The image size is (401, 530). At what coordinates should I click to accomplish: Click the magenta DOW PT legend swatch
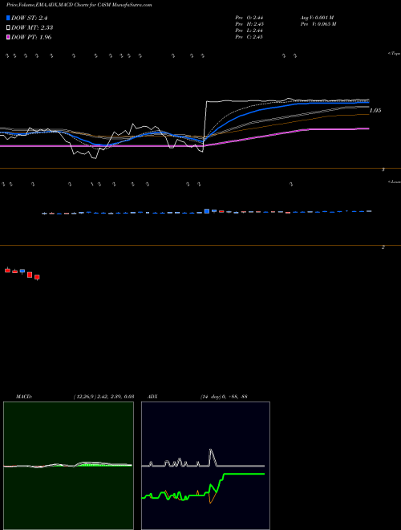coord(8,37)
